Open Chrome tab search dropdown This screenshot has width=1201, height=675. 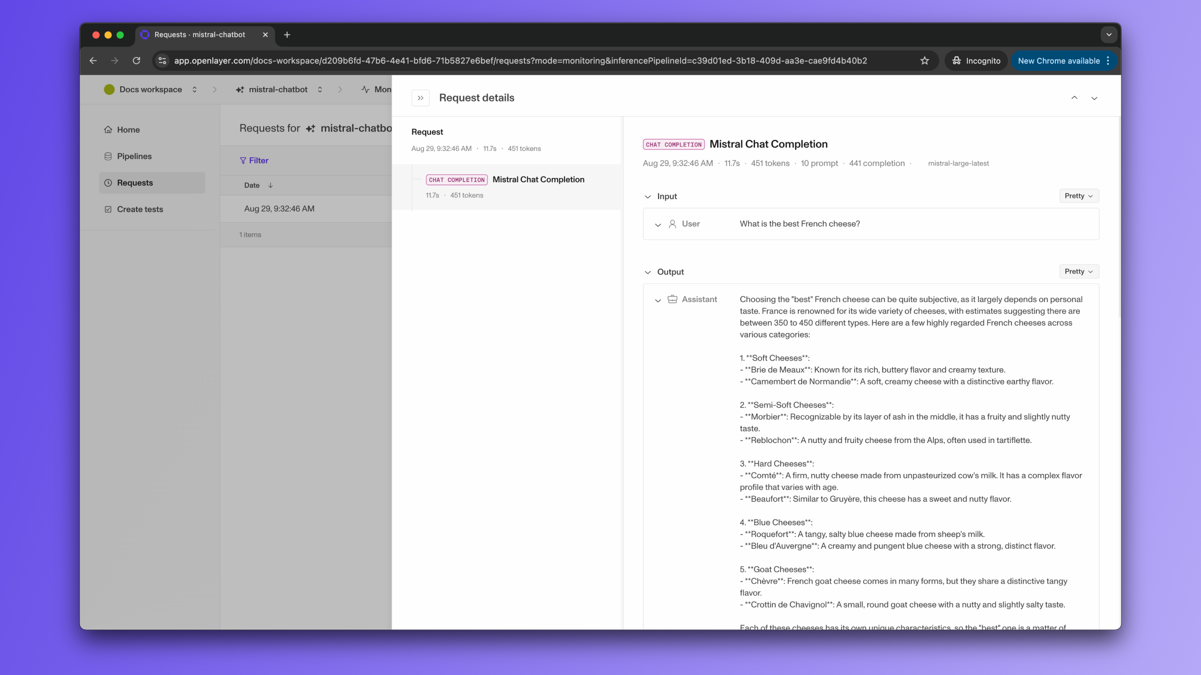coord(1108,34)
